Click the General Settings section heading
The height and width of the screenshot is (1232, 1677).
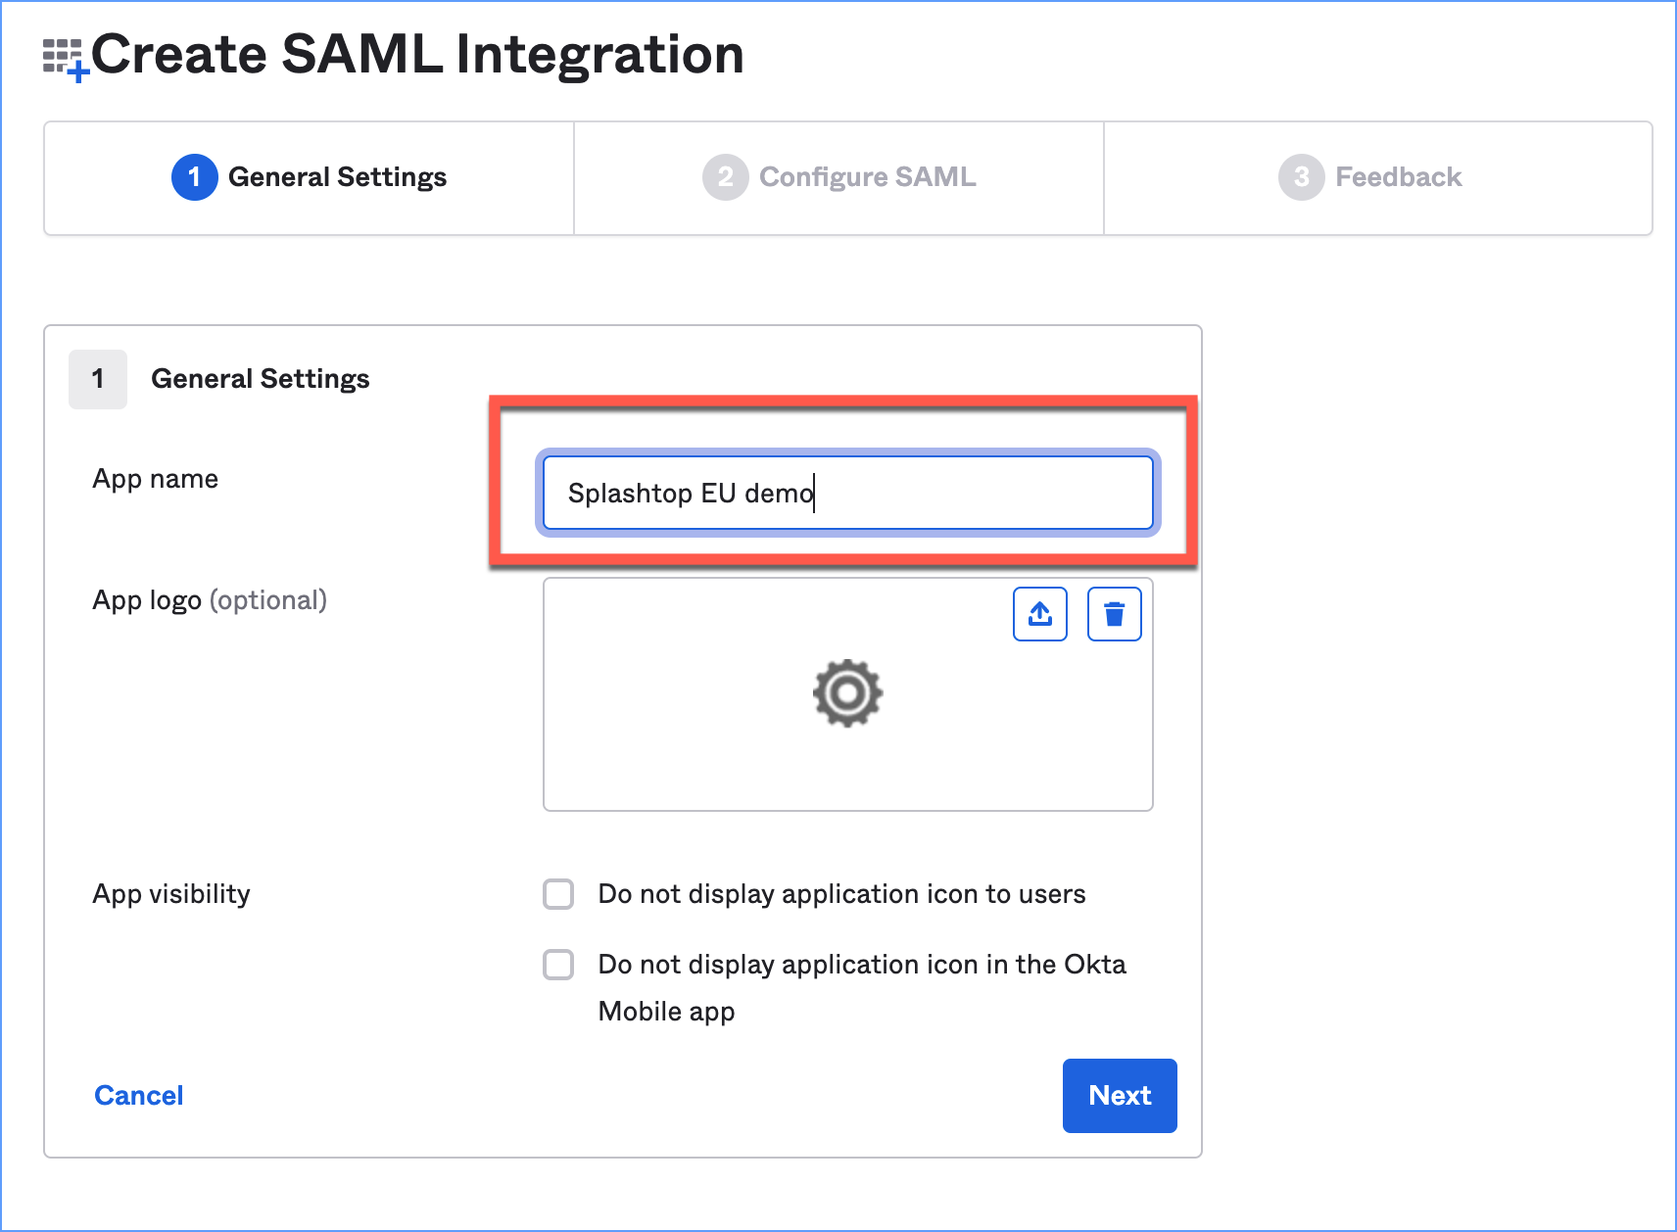click(x=261, y=379)
